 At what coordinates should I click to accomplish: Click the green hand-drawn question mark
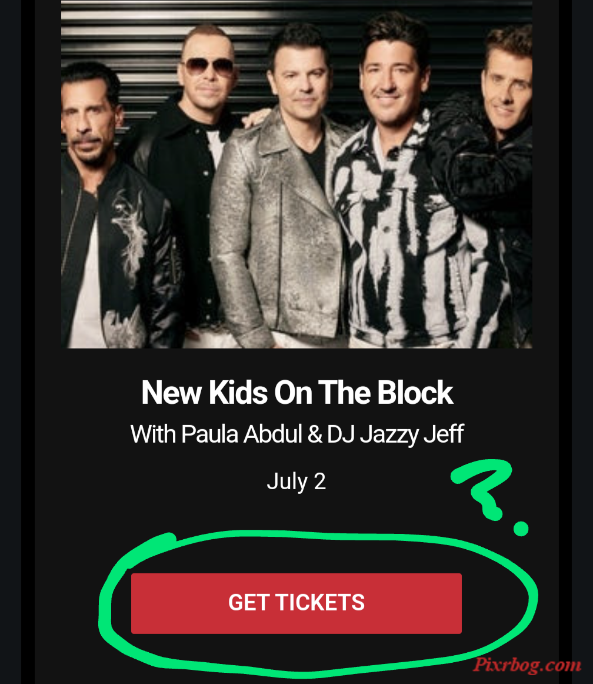(x=482, y=489)
